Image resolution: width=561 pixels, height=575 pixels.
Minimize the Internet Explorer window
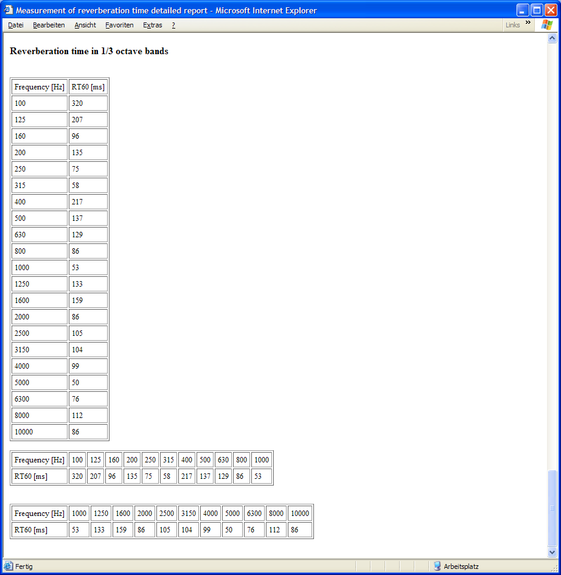pyautogui.click(x=523, y=10)
